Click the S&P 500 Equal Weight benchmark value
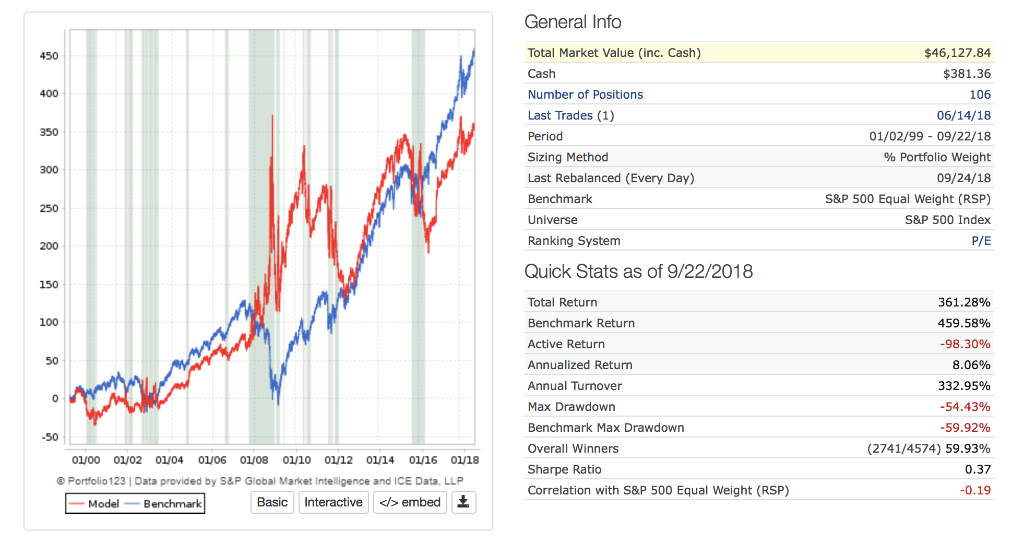This screenshot has height=543, width=1024. coord(908,199)
